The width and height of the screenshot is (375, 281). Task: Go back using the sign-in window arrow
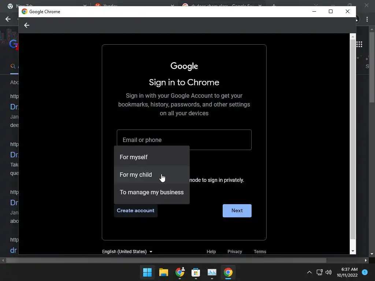coord(26,25)
